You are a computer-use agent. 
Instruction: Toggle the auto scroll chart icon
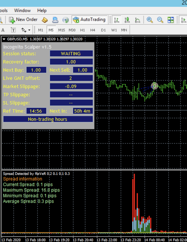pyautogui.click(x=183, y=20)
